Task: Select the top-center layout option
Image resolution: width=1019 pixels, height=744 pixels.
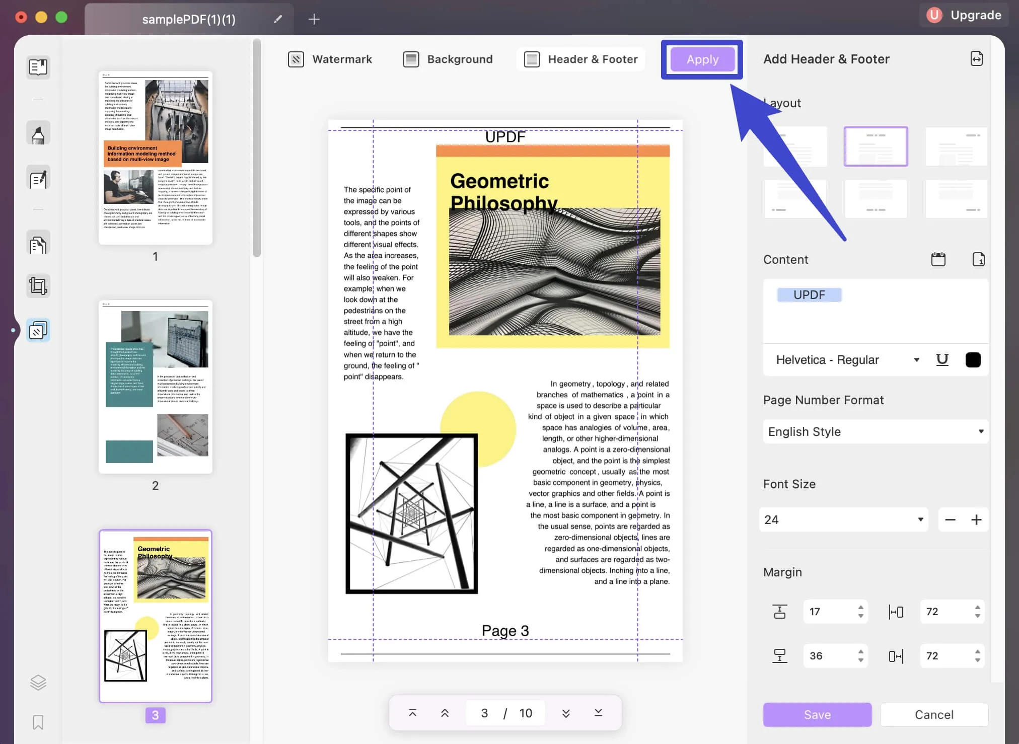Action: 876,146
